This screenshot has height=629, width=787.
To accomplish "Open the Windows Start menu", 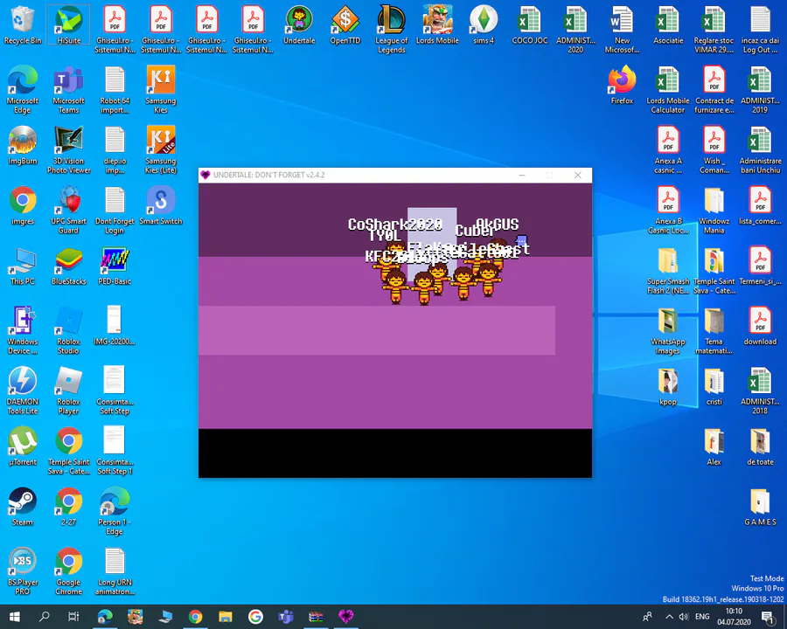I will (15, 617).
